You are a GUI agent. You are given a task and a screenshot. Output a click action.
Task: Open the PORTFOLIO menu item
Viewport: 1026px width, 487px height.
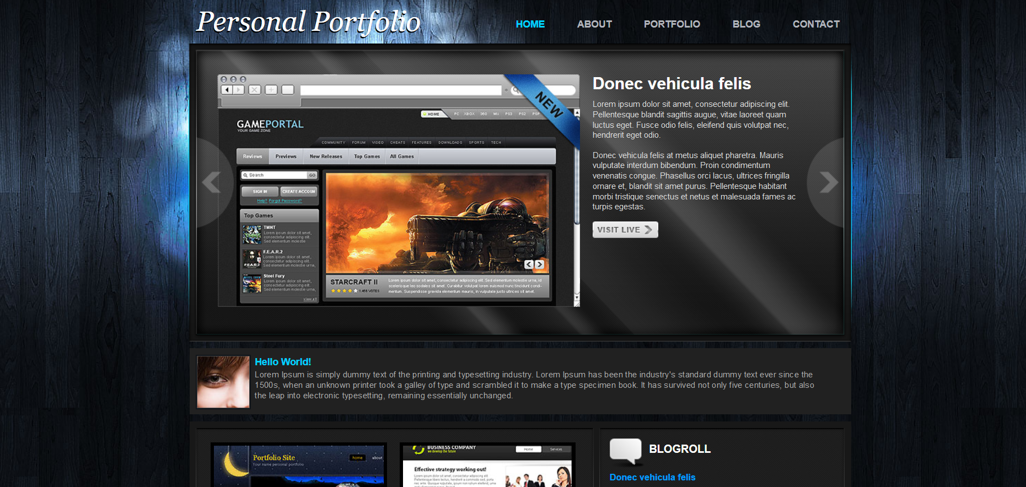[x=672, y=24]
